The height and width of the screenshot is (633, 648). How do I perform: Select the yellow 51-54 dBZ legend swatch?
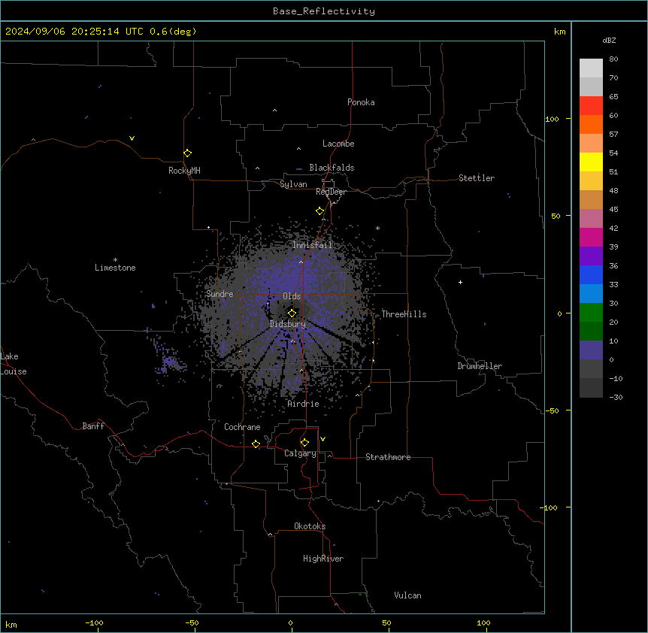[x=591, y=162]
